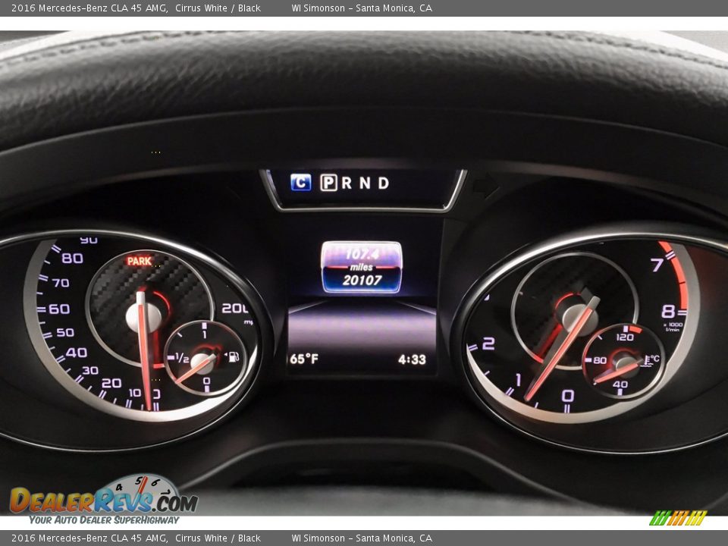
Task: Click the striped green-yellow logo at bottom right
Action: (678, 518)
